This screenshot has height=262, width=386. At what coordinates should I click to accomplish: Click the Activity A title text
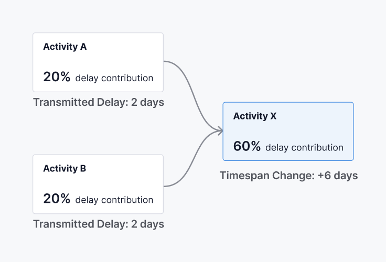[x=65, y=47]
